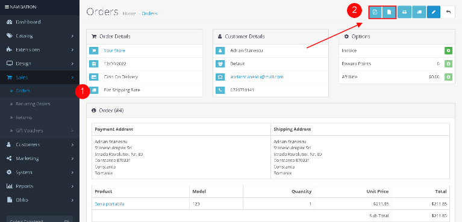Click the Design monitor icon
462x222 pixels.
(x=9, y=64)
